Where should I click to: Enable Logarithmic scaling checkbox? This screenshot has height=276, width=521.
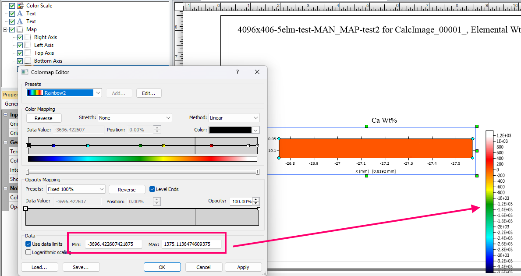click(x=28, y=252)
